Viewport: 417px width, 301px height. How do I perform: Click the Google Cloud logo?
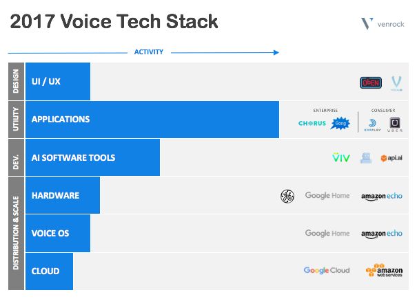pos(327,271)
